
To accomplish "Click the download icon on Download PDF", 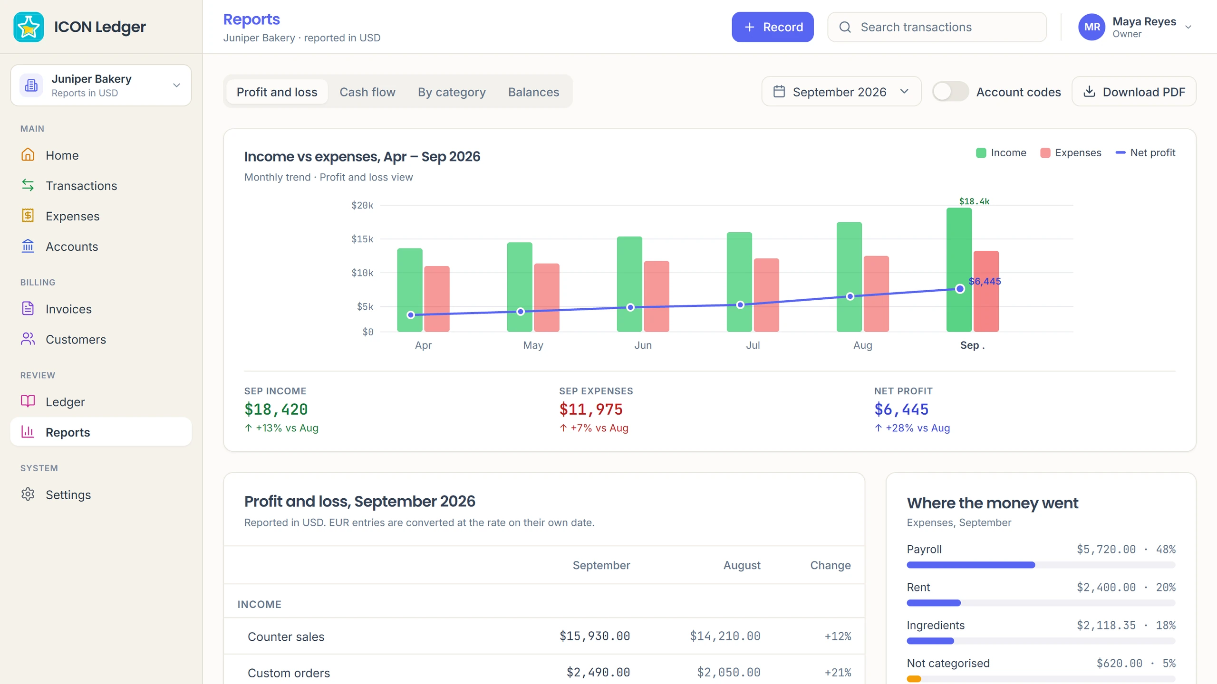I will (x=1089, y=91).
